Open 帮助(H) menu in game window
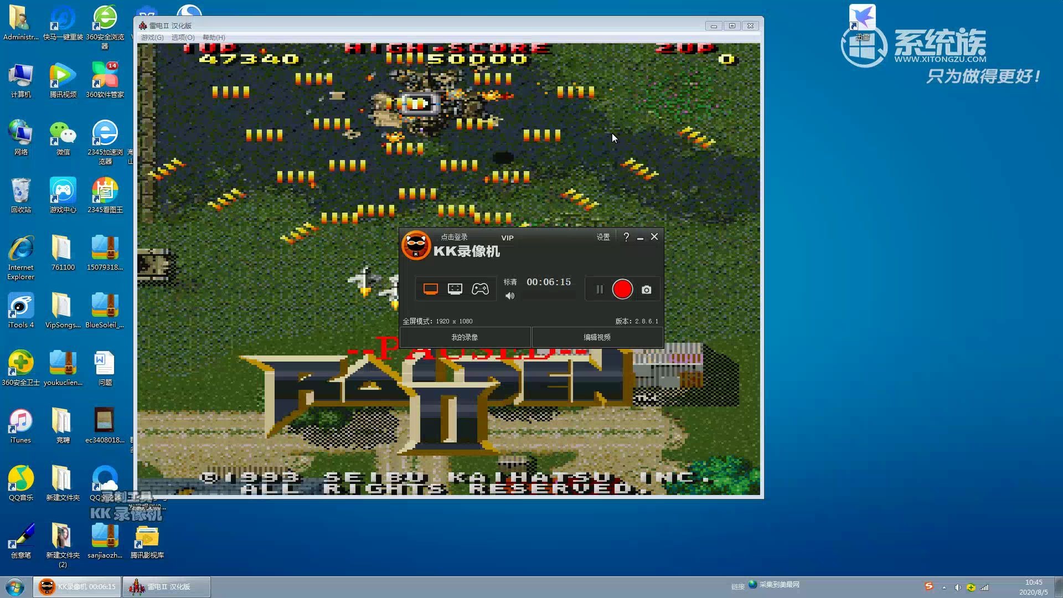 (x=214, y=38)
